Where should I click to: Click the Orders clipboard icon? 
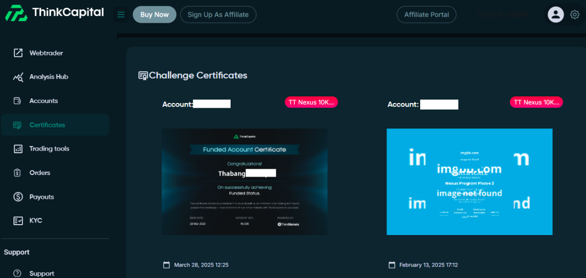click(17, 172)
